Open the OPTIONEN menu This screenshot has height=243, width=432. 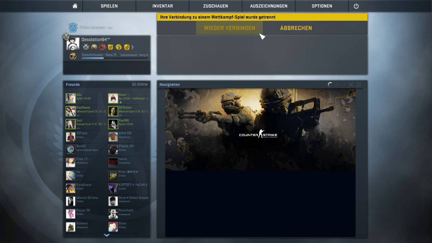[x=322, y=6]
